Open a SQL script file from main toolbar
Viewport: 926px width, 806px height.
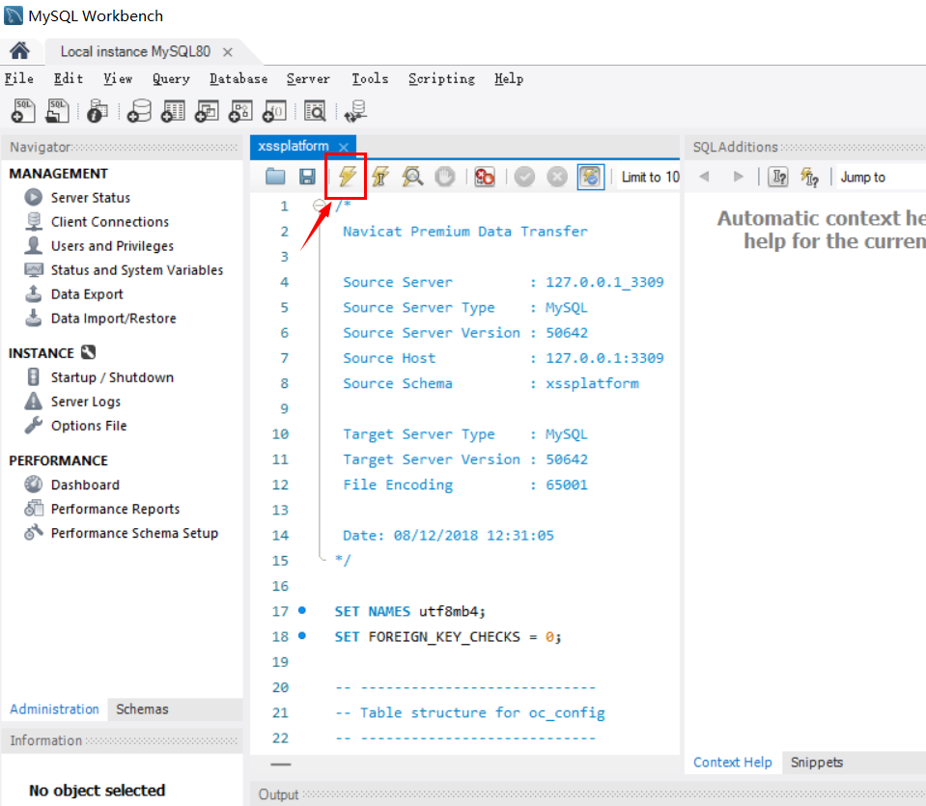click(57, 110)
